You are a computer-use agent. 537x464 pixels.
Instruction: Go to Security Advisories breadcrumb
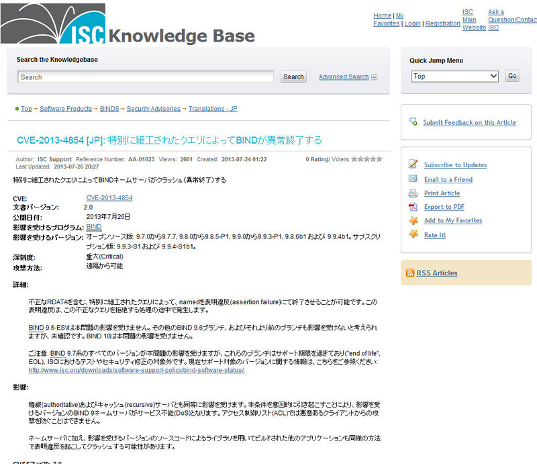(x=153, y=109)
